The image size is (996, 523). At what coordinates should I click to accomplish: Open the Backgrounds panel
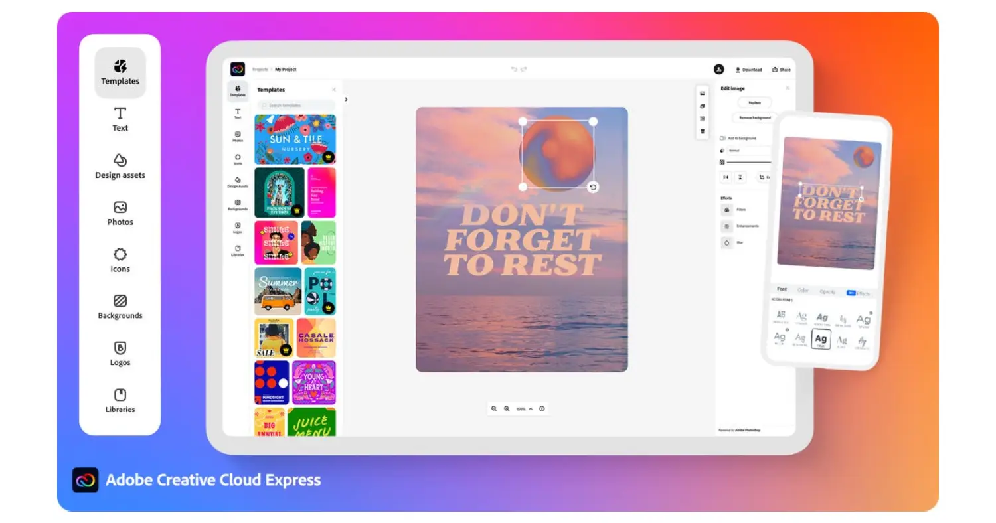pos(120,307)
